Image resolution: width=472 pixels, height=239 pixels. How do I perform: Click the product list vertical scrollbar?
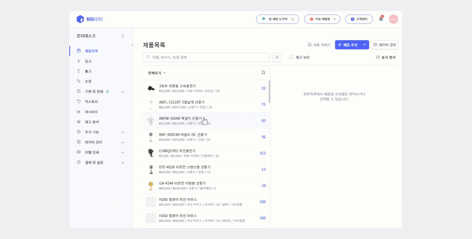coord(269,92)
